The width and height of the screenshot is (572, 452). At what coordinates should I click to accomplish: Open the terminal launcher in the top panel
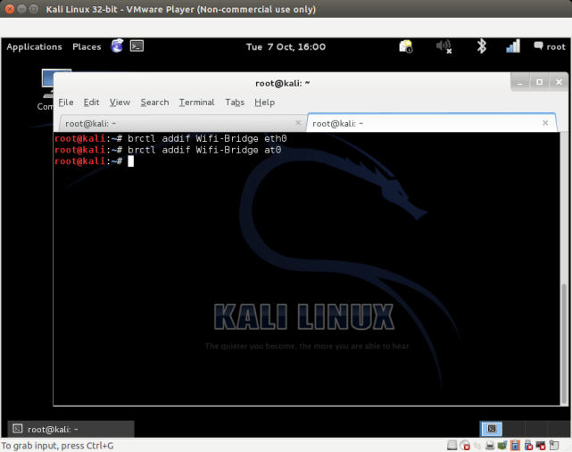[x=137, y=46]
